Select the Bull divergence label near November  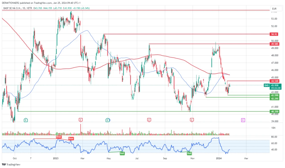click(189, 153)
